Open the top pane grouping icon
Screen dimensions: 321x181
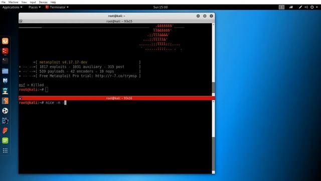[21, 21]
